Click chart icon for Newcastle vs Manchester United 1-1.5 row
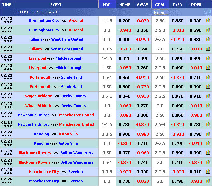This screenshot has height=186, width=212. (x=208, y=124)
